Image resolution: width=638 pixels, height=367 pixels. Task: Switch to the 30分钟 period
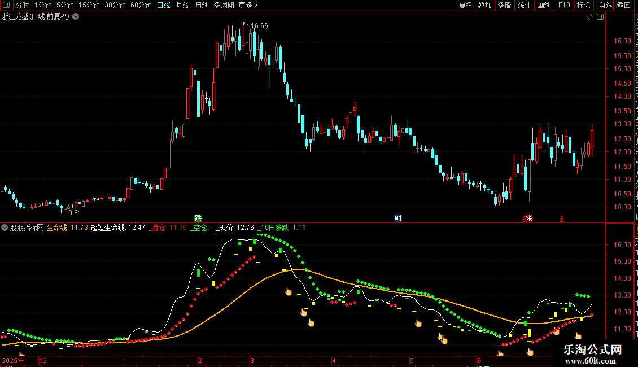[x=115, y=5]
